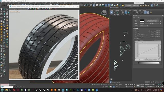
Task: Open the Slate editor Utilities menu
Action: click(x=145, y=10)
